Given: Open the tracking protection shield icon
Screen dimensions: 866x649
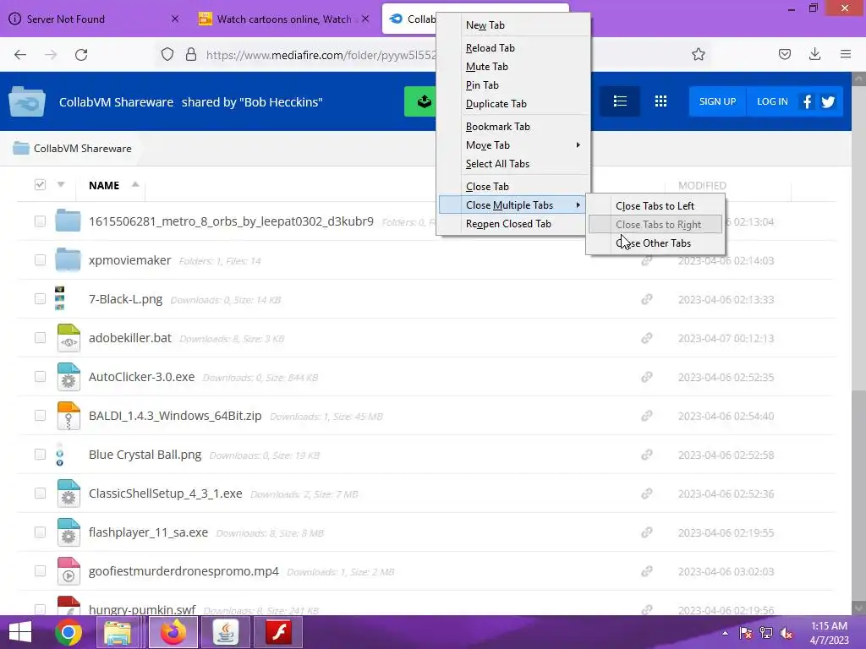Looking at the screenshot, I should tap(167, 54).
